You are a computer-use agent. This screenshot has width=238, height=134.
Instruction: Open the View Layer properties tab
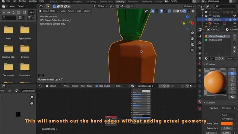tap(200, 53)
